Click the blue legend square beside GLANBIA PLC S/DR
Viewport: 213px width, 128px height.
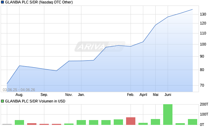[2, 2]
